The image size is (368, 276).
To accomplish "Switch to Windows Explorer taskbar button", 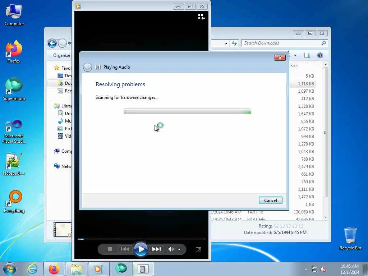I will 77,269.
